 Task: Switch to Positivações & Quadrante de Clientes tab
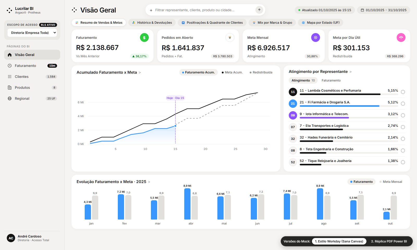click(212, 23)
